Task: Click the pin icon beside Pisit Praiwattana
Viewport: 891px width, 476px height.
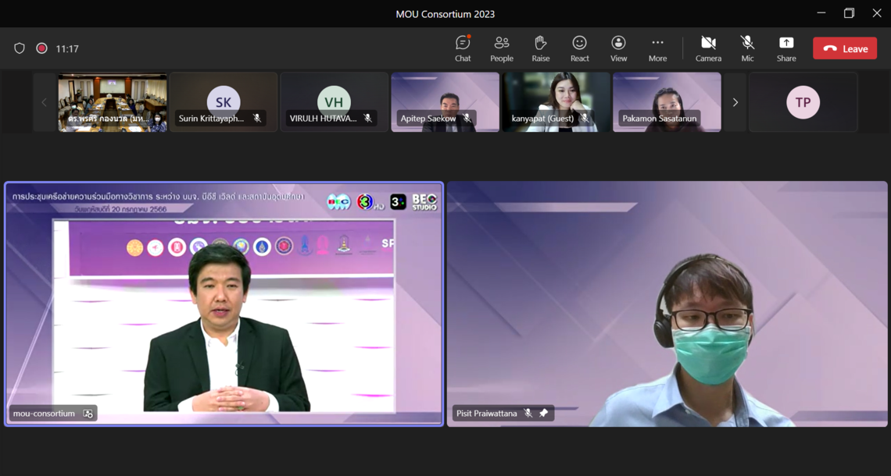Action: coord(544,414)
